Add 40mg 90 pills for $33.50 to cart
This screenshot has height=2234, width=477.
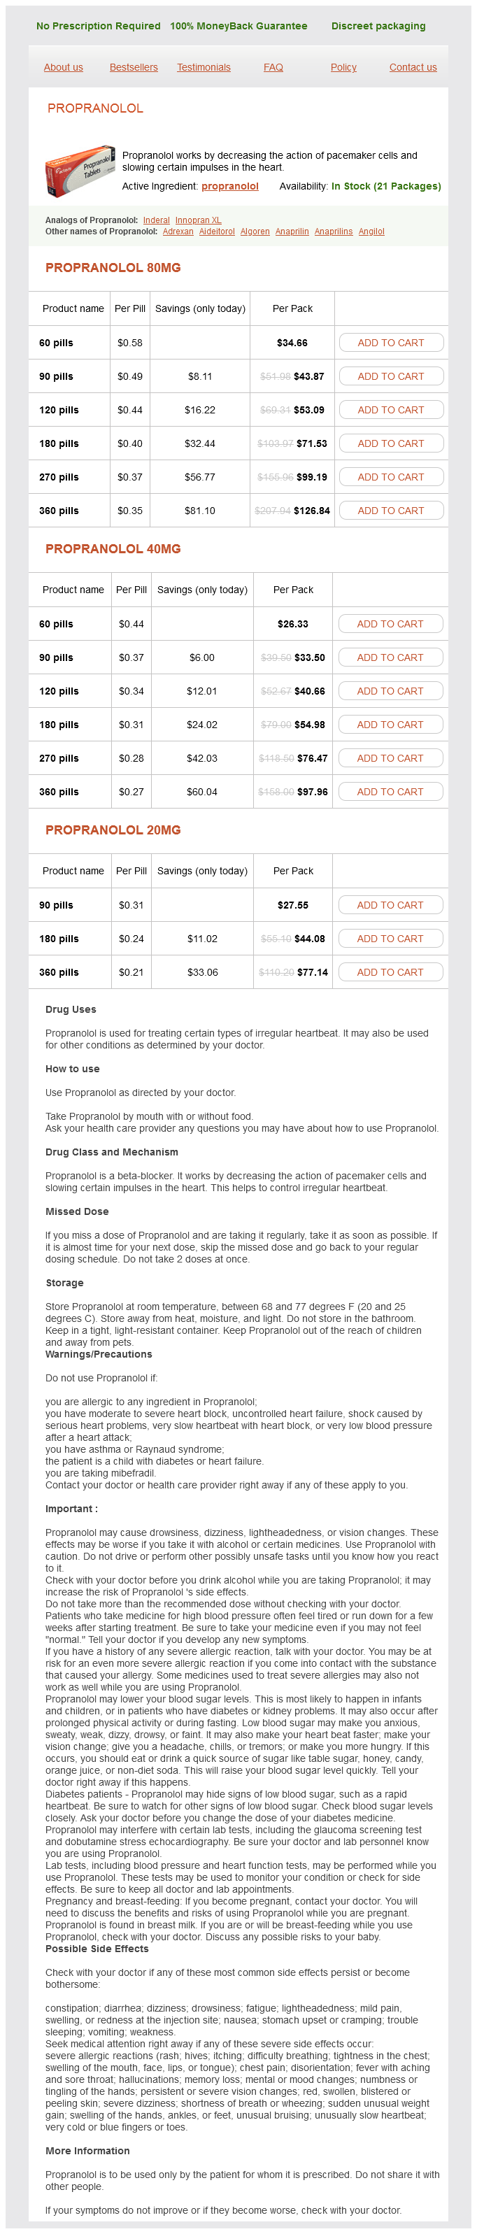tap(390, 657)
